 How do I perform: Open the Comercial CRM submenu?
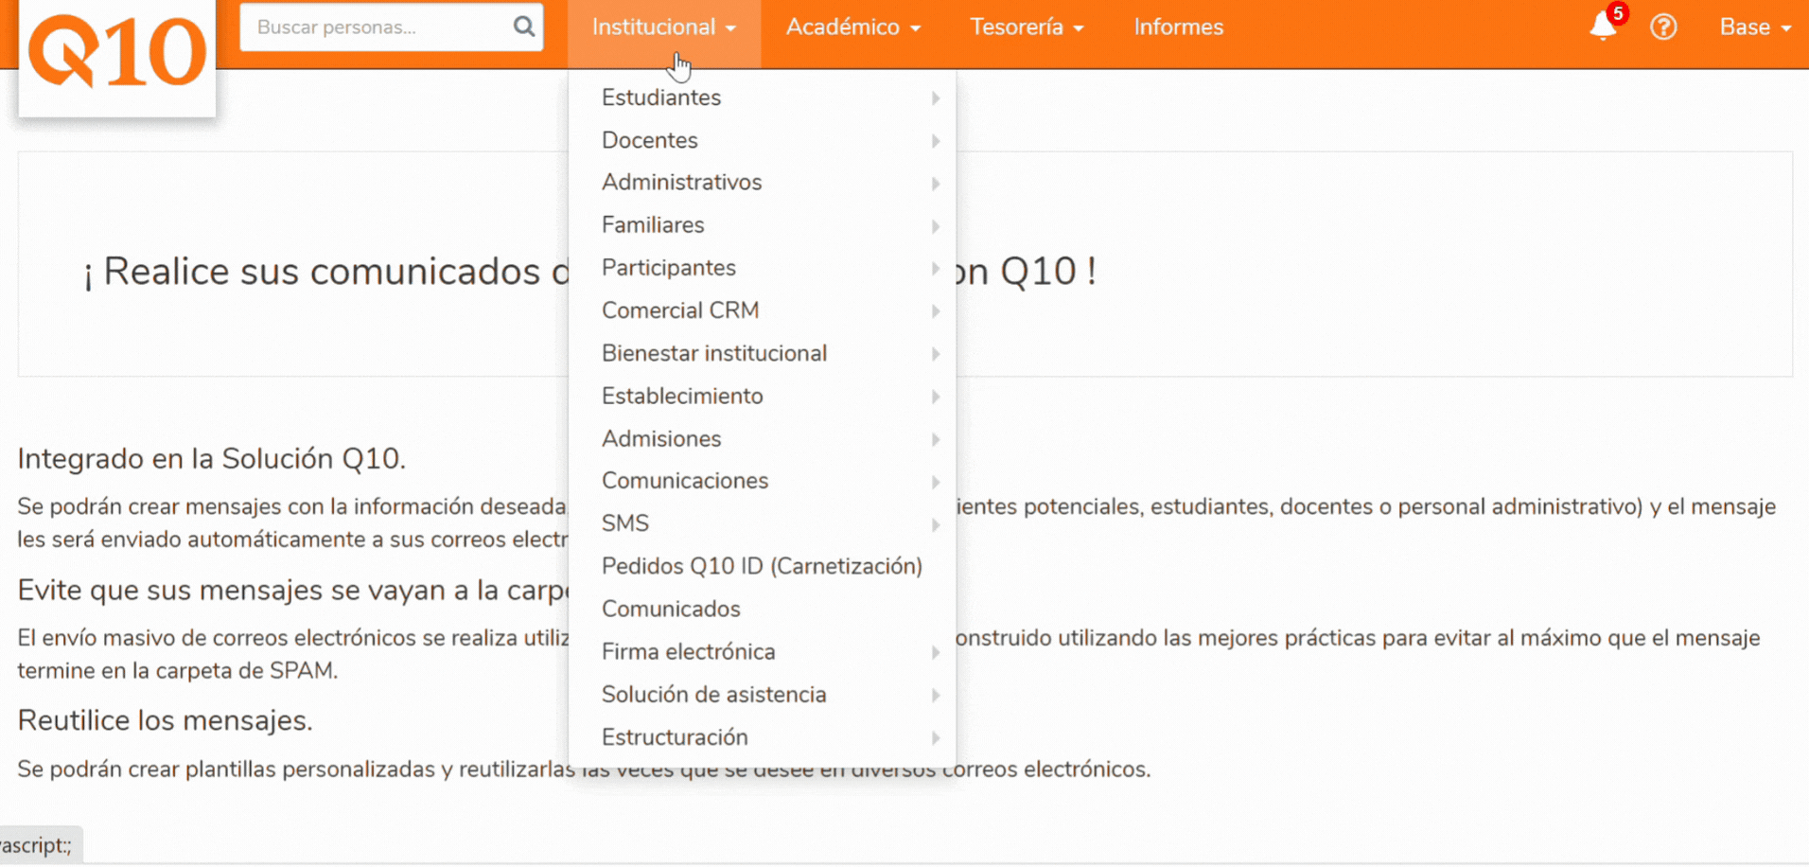click(763, 310)
